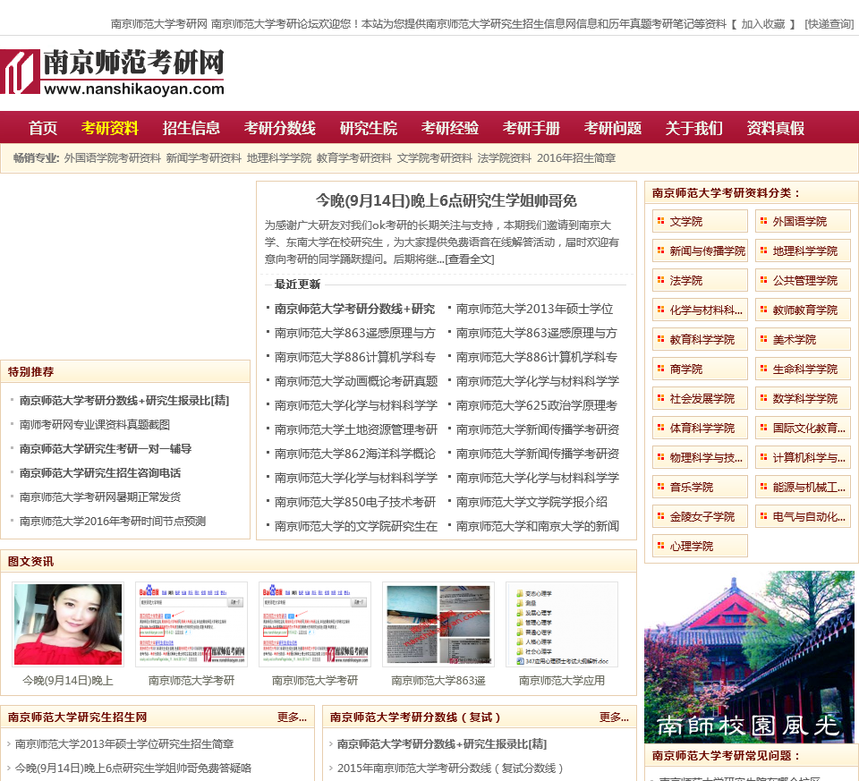Open the 首页 navigation tab
Image resolution: width=859 pixels, height=781 pixels.
43,128
